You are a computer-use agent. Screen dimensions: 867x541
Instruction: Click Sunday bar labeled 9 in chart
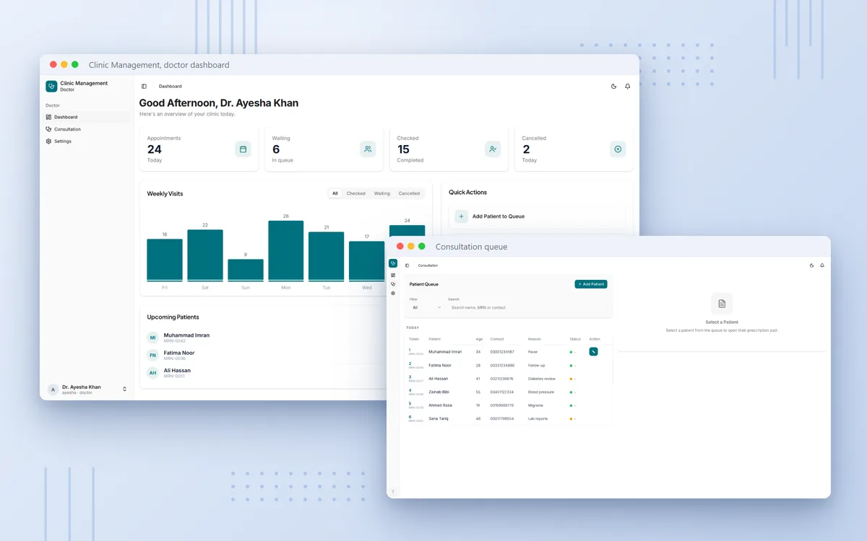[246, 270]
